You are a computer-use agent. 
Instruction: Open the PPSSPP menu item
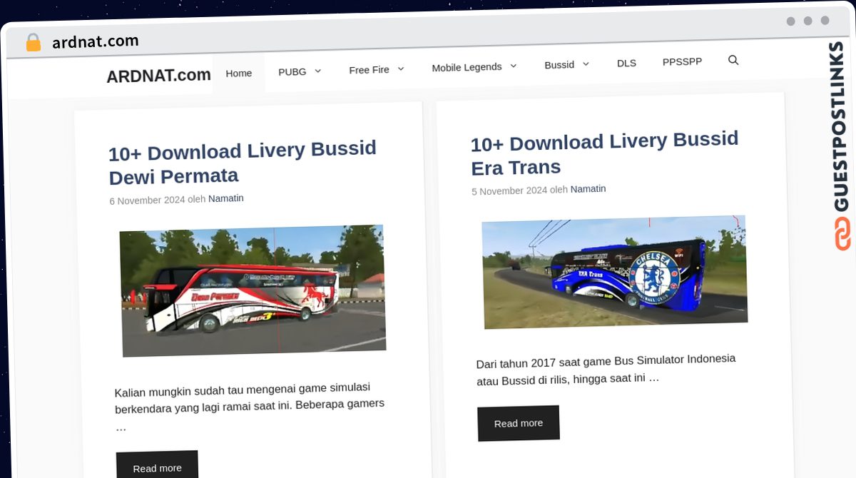coord(682,62)
